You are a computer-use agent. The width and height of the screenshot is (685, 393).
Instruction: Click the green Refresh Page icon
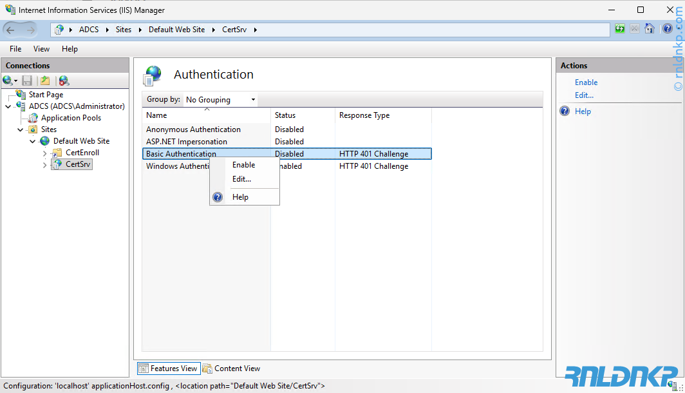pyautogui.click(x=619, y=29)
